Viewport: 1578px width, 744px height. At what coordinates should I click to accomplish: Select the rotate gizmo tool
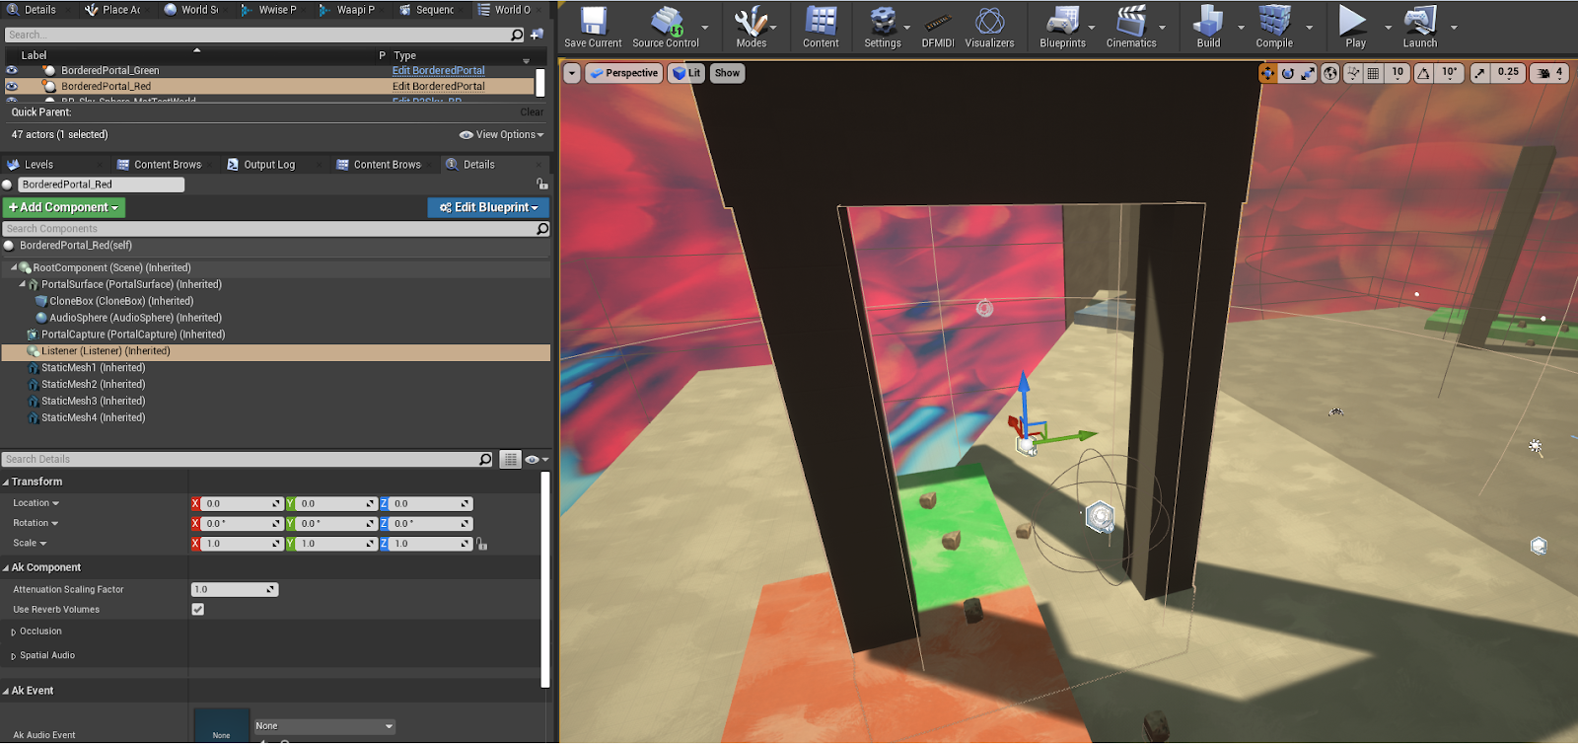tap(1287, 73)
